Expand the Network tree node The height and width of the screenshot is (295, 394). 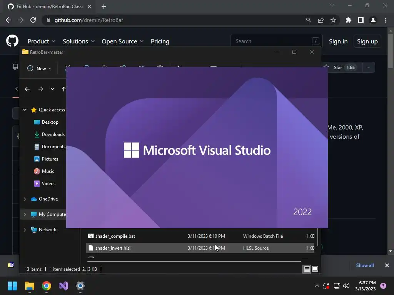25,230
